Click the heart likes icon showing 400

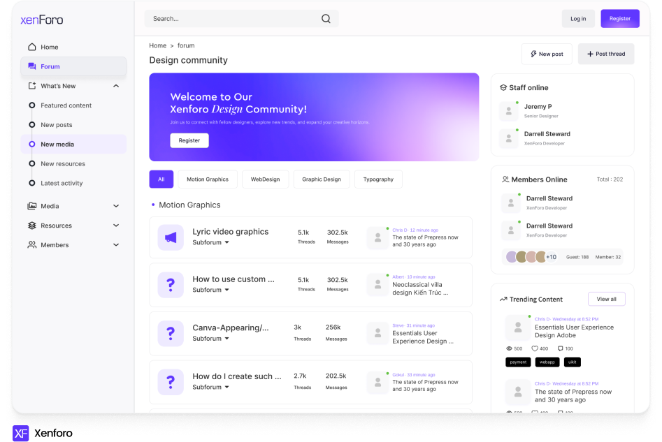click(x=535, y=348)
